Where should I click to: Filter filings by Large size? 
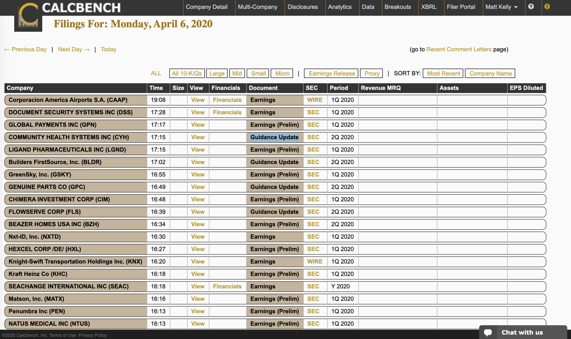click(x=217, y=74)
